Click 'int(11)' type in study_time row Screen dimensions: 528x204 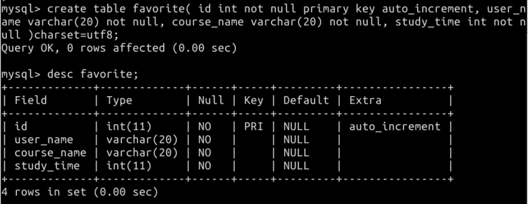(129, 166)
